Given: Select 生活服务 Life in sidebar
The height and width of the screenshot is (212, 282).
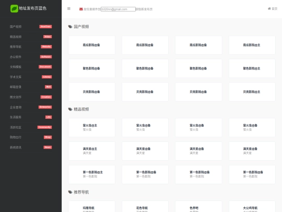Looking at the screenshot, I should [31, 117].
